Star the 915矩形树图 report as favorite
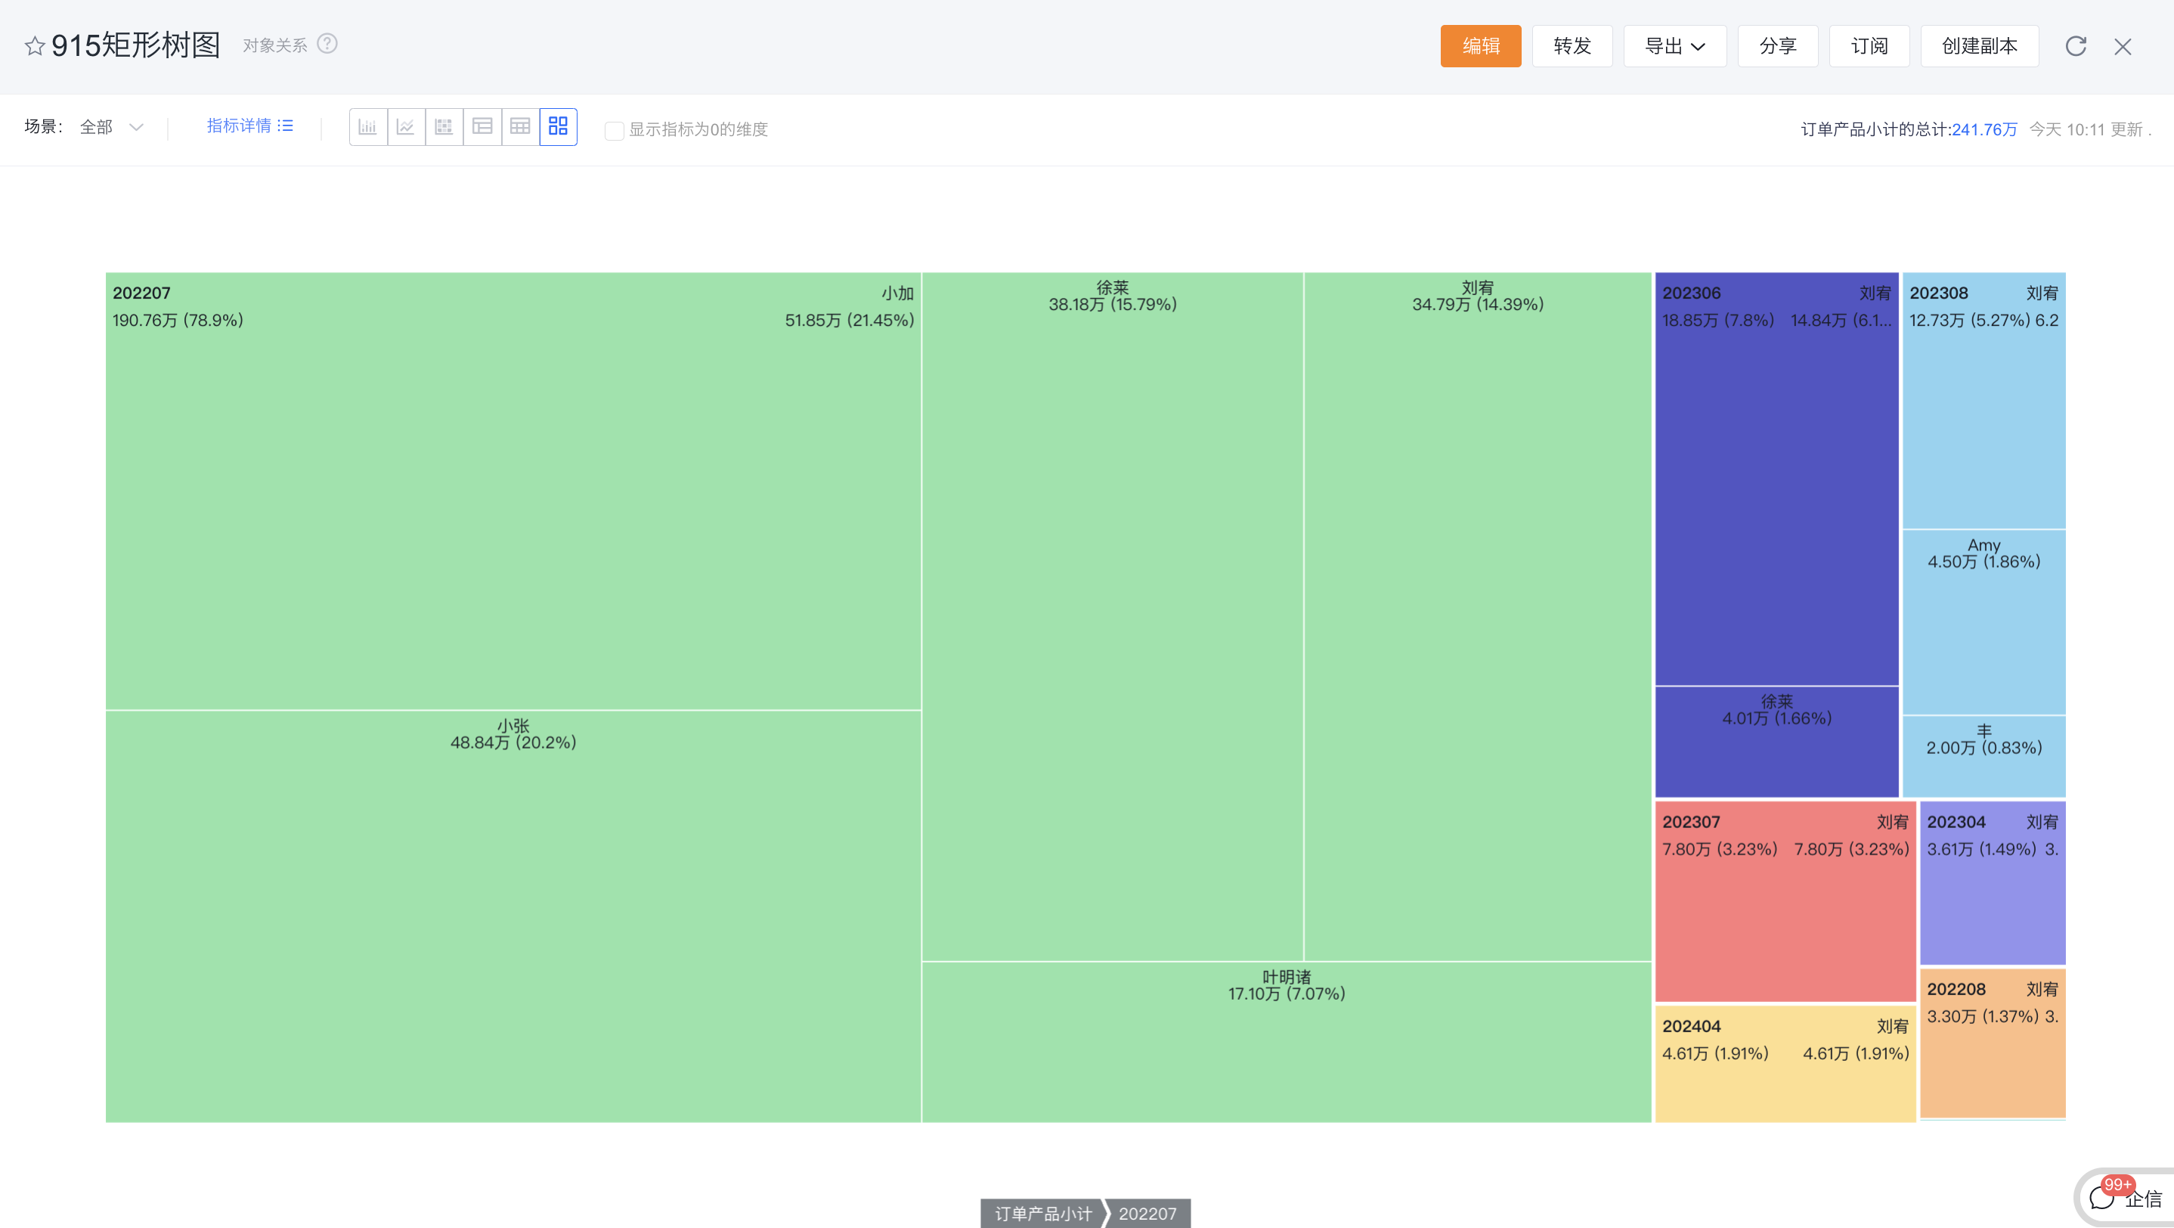Screen dimensions: 2174x1228 (35, 45)
